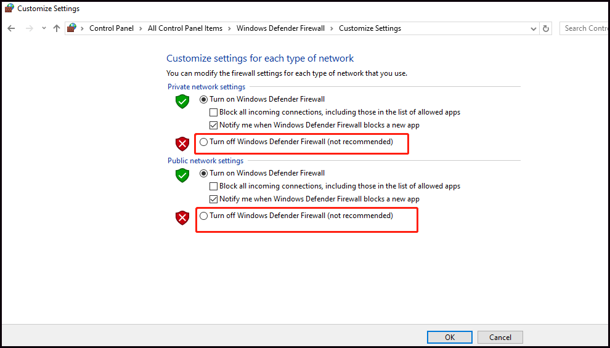The height and width of the screenshot is (348, 610).
Task: Click green shield icon under Private network
Action: click(x=182, y=101)
